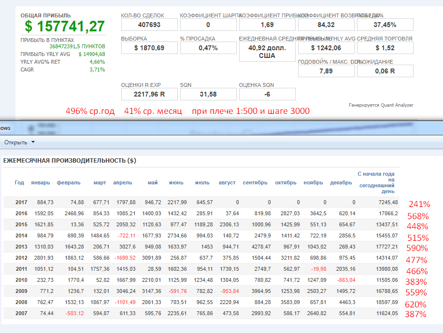The height and width of the screenshot is (333, 443).
Task: Click the negative value -1690,52 cell
Action: click(125, 258)
